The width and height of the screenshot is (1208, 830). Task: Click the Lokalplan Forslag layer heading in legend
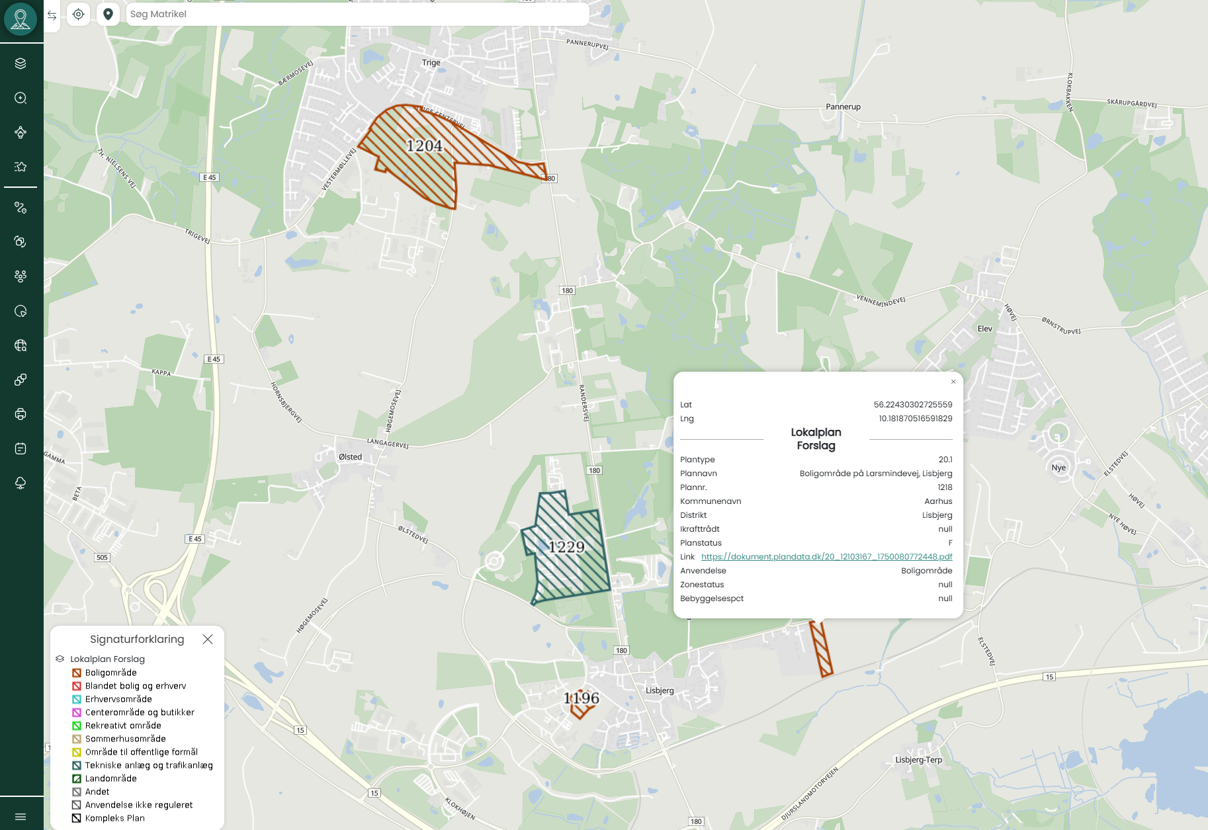107,659
